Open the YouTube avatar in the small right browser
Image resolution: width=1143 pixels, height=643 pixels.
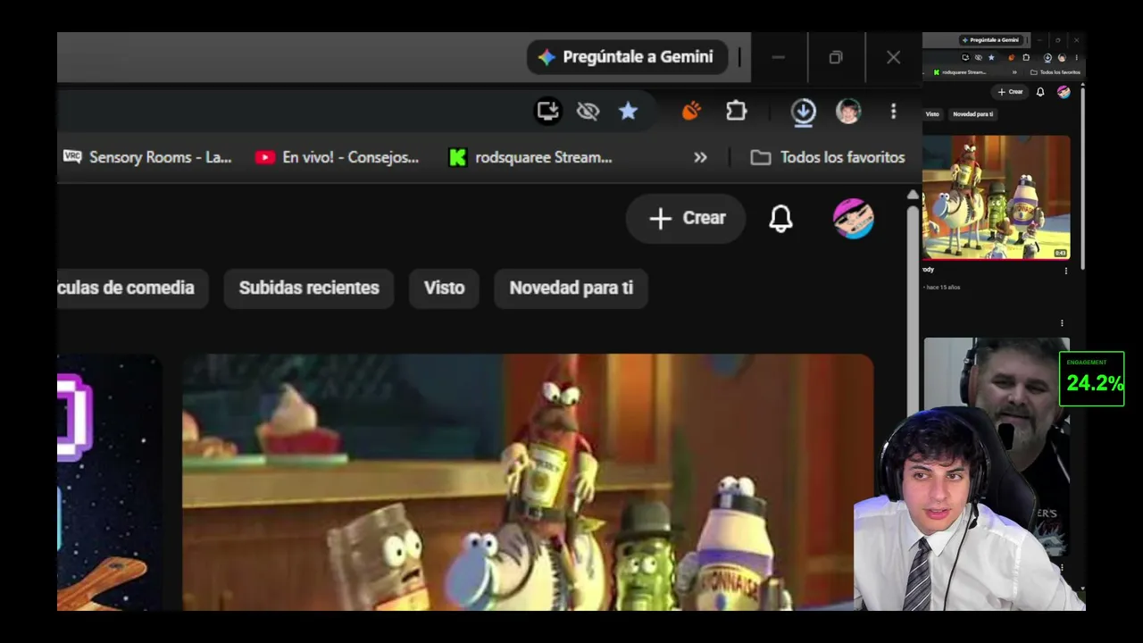1064,92
